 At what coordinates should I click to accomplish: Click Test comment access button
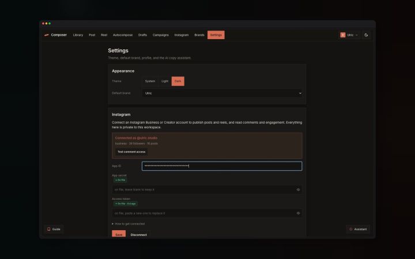click(131, 152)
